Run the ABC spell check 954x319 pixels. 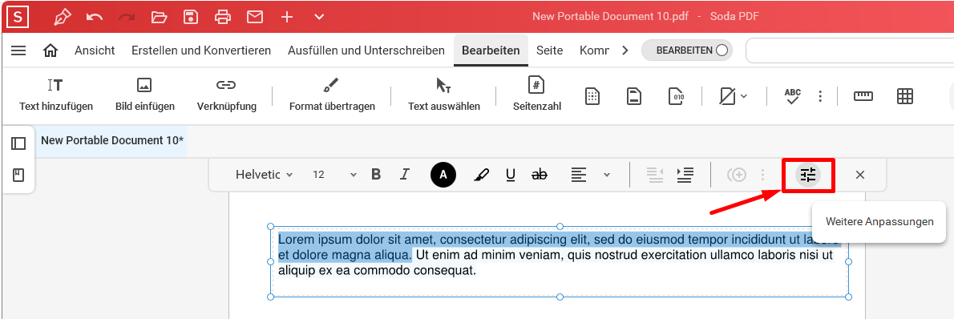pos(792,96)
